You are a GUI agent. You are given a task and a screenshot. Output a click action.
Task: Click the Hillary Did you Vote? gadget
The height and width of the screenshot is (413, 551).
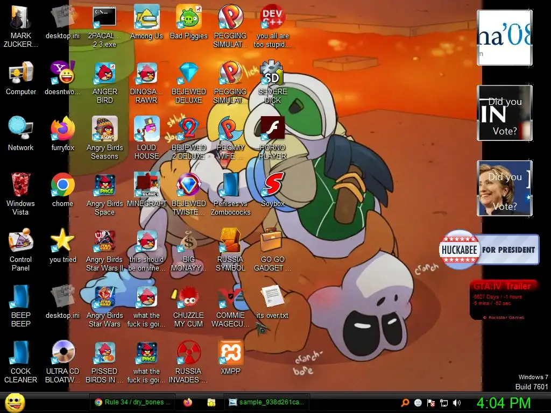point(505,188)
